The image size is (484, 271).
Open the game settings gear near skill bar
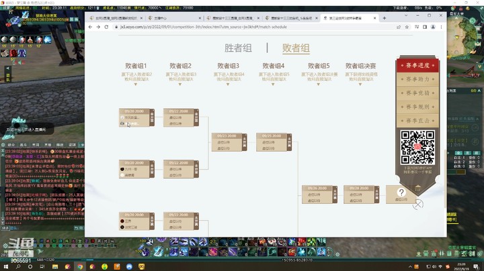click(337, 254)
